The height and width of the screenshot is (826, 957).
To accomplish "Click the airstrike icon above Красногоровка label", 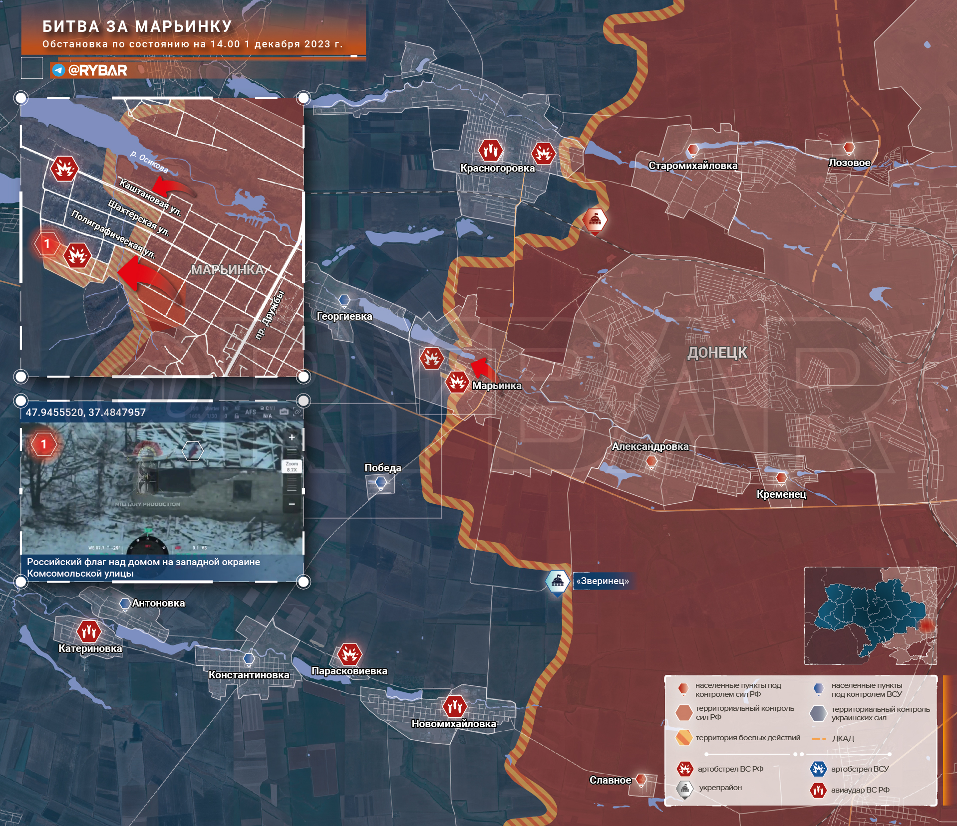I will pos(490,150).
